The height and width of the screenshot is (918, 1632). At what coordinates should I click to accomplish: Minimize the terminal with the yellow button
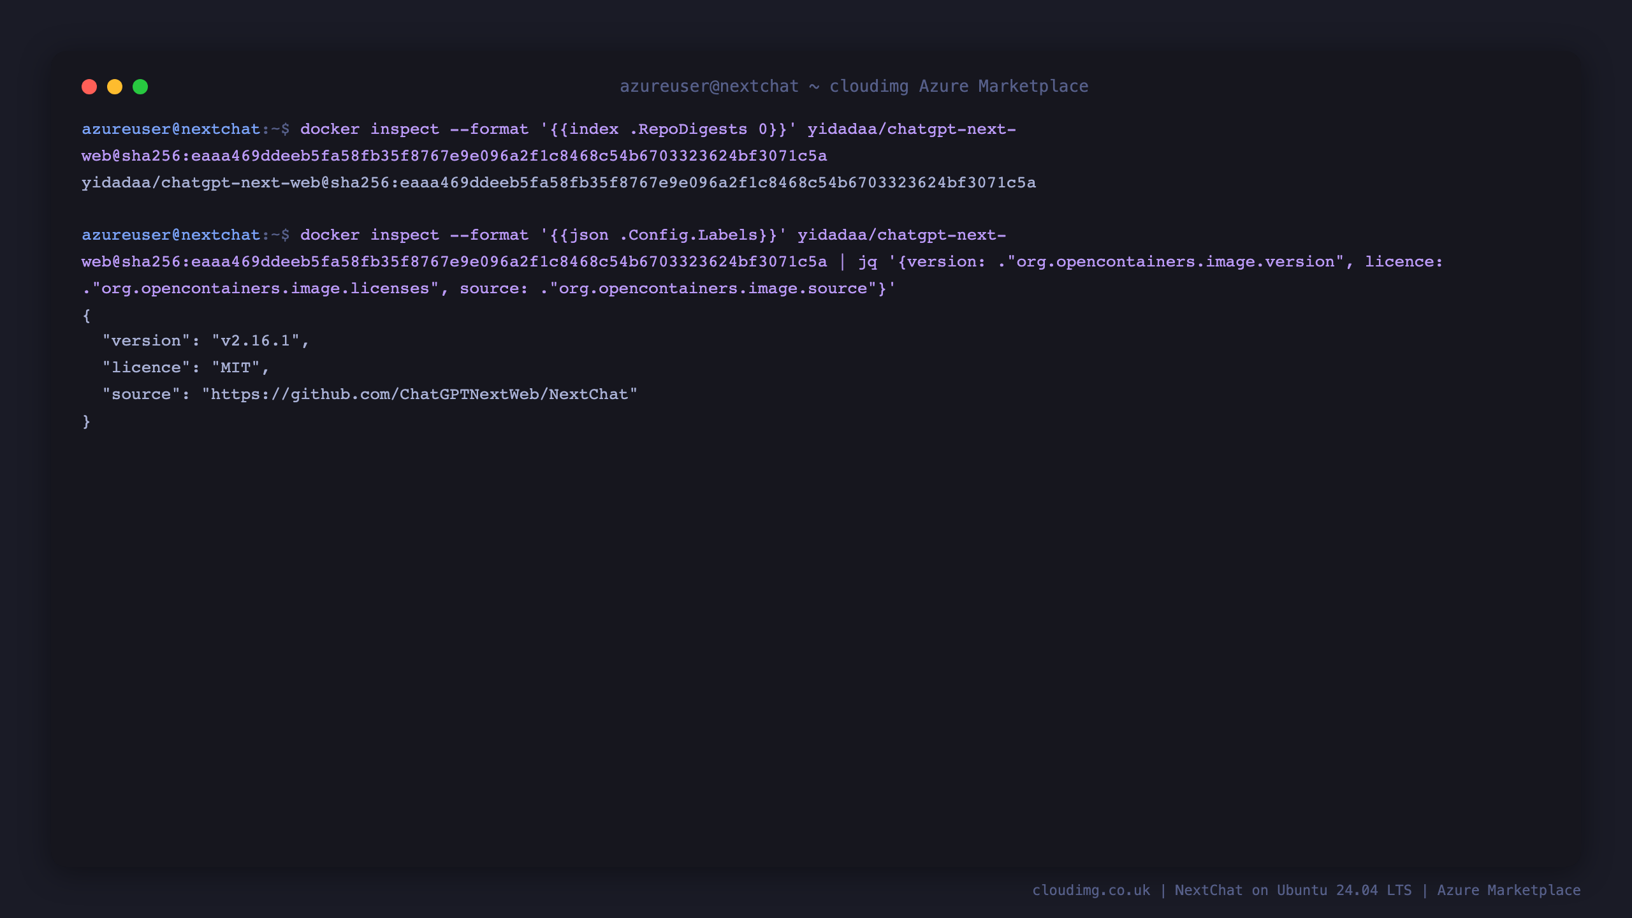(115, 87)
